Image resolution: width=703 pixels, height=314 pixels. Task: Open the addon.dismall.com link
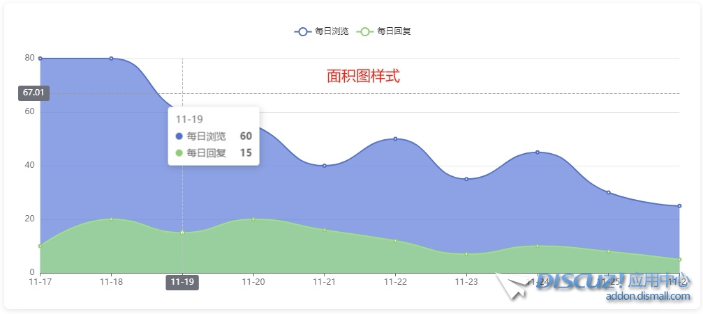pos(648,297)
